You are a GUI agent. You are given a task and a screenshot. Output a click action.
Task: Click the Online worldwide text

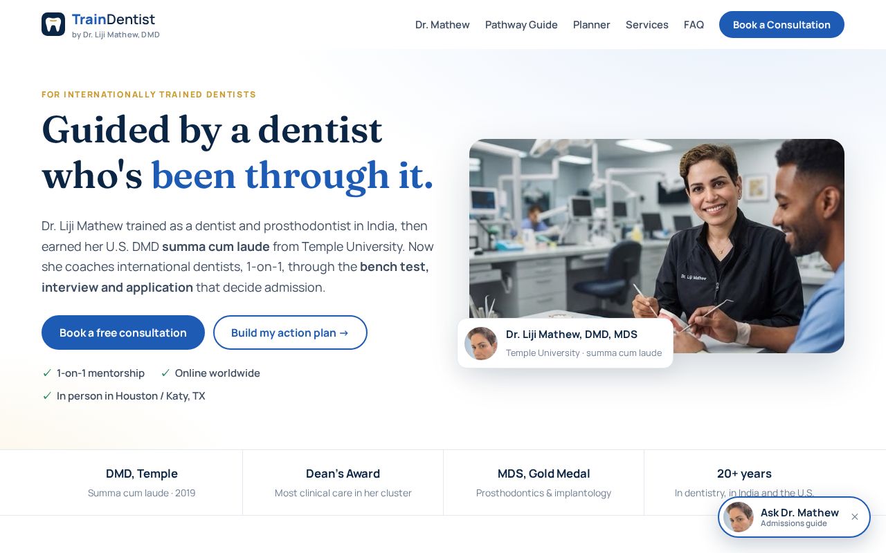[217, 373]
